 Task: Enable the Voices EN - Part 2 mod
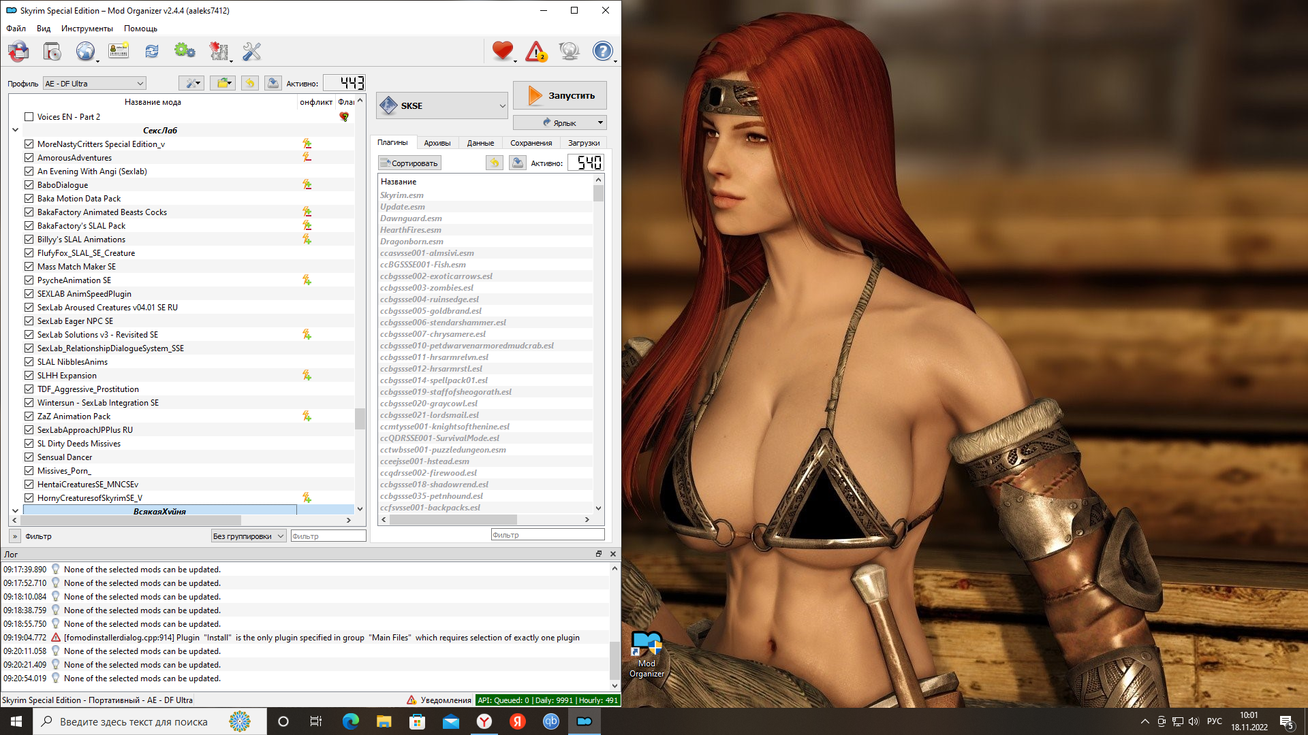(29, 117)
